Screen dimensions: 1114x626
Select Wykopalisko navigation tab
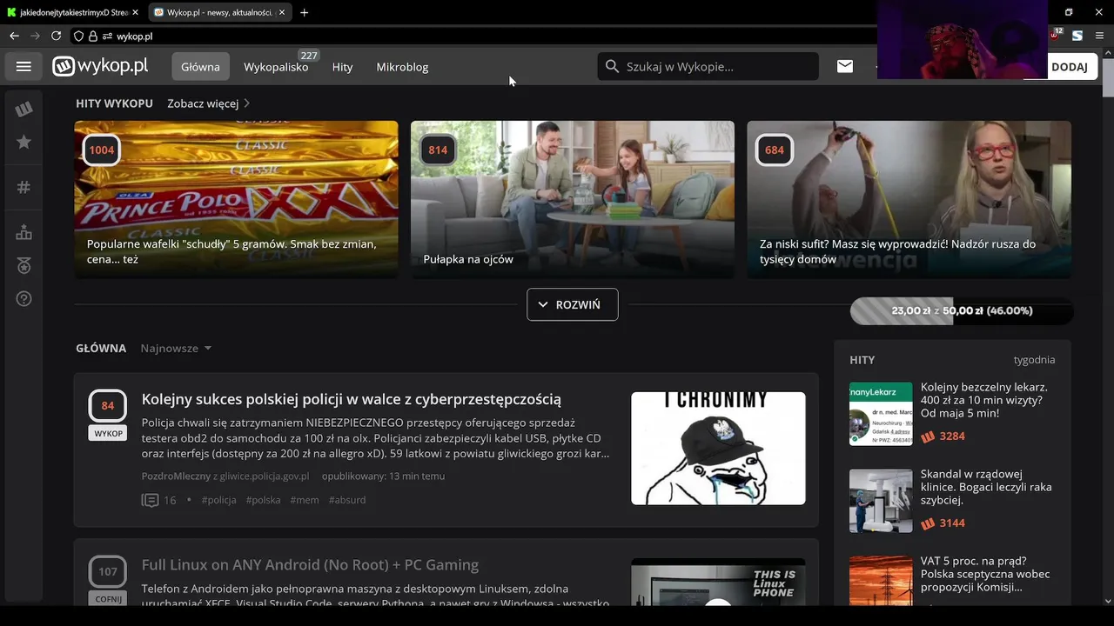click(276, 66)
